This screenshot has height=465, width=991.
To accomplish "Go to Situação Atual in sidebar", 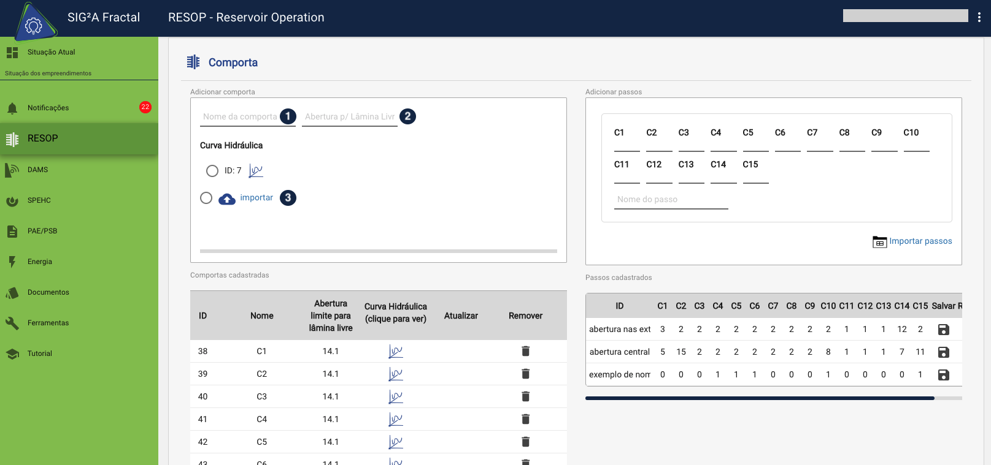I will (51, 52).
